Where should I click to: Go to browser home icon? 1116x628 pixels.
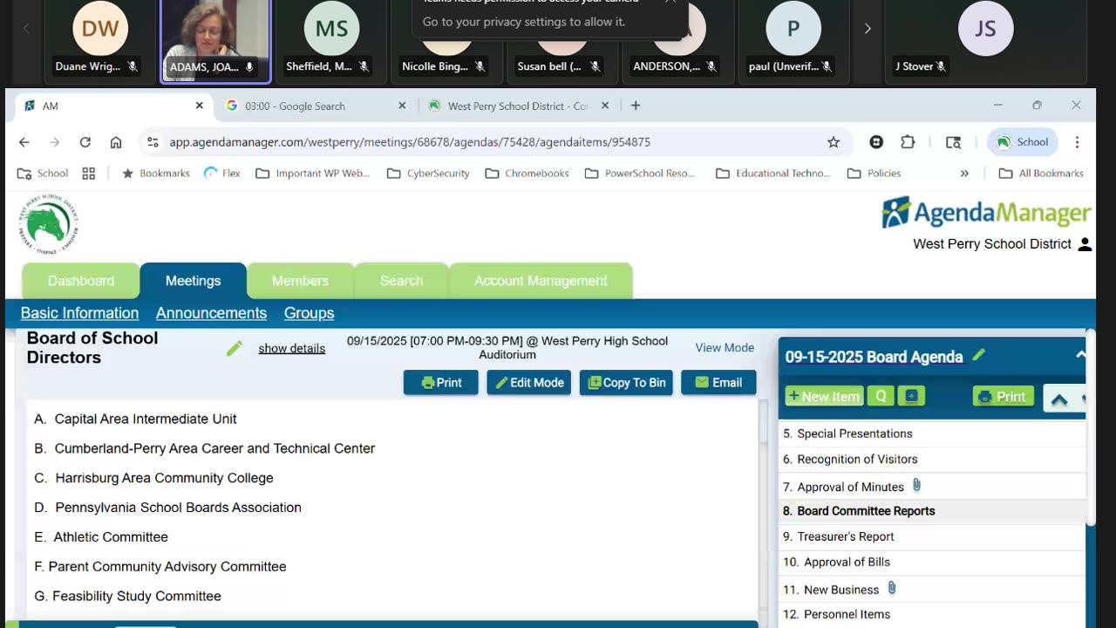click(x=115, y=142)
